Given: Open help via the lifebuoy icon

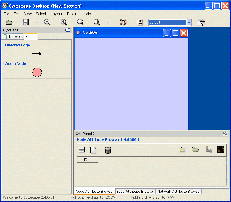Looking at the screenshot, I should (x=123, y=22).
